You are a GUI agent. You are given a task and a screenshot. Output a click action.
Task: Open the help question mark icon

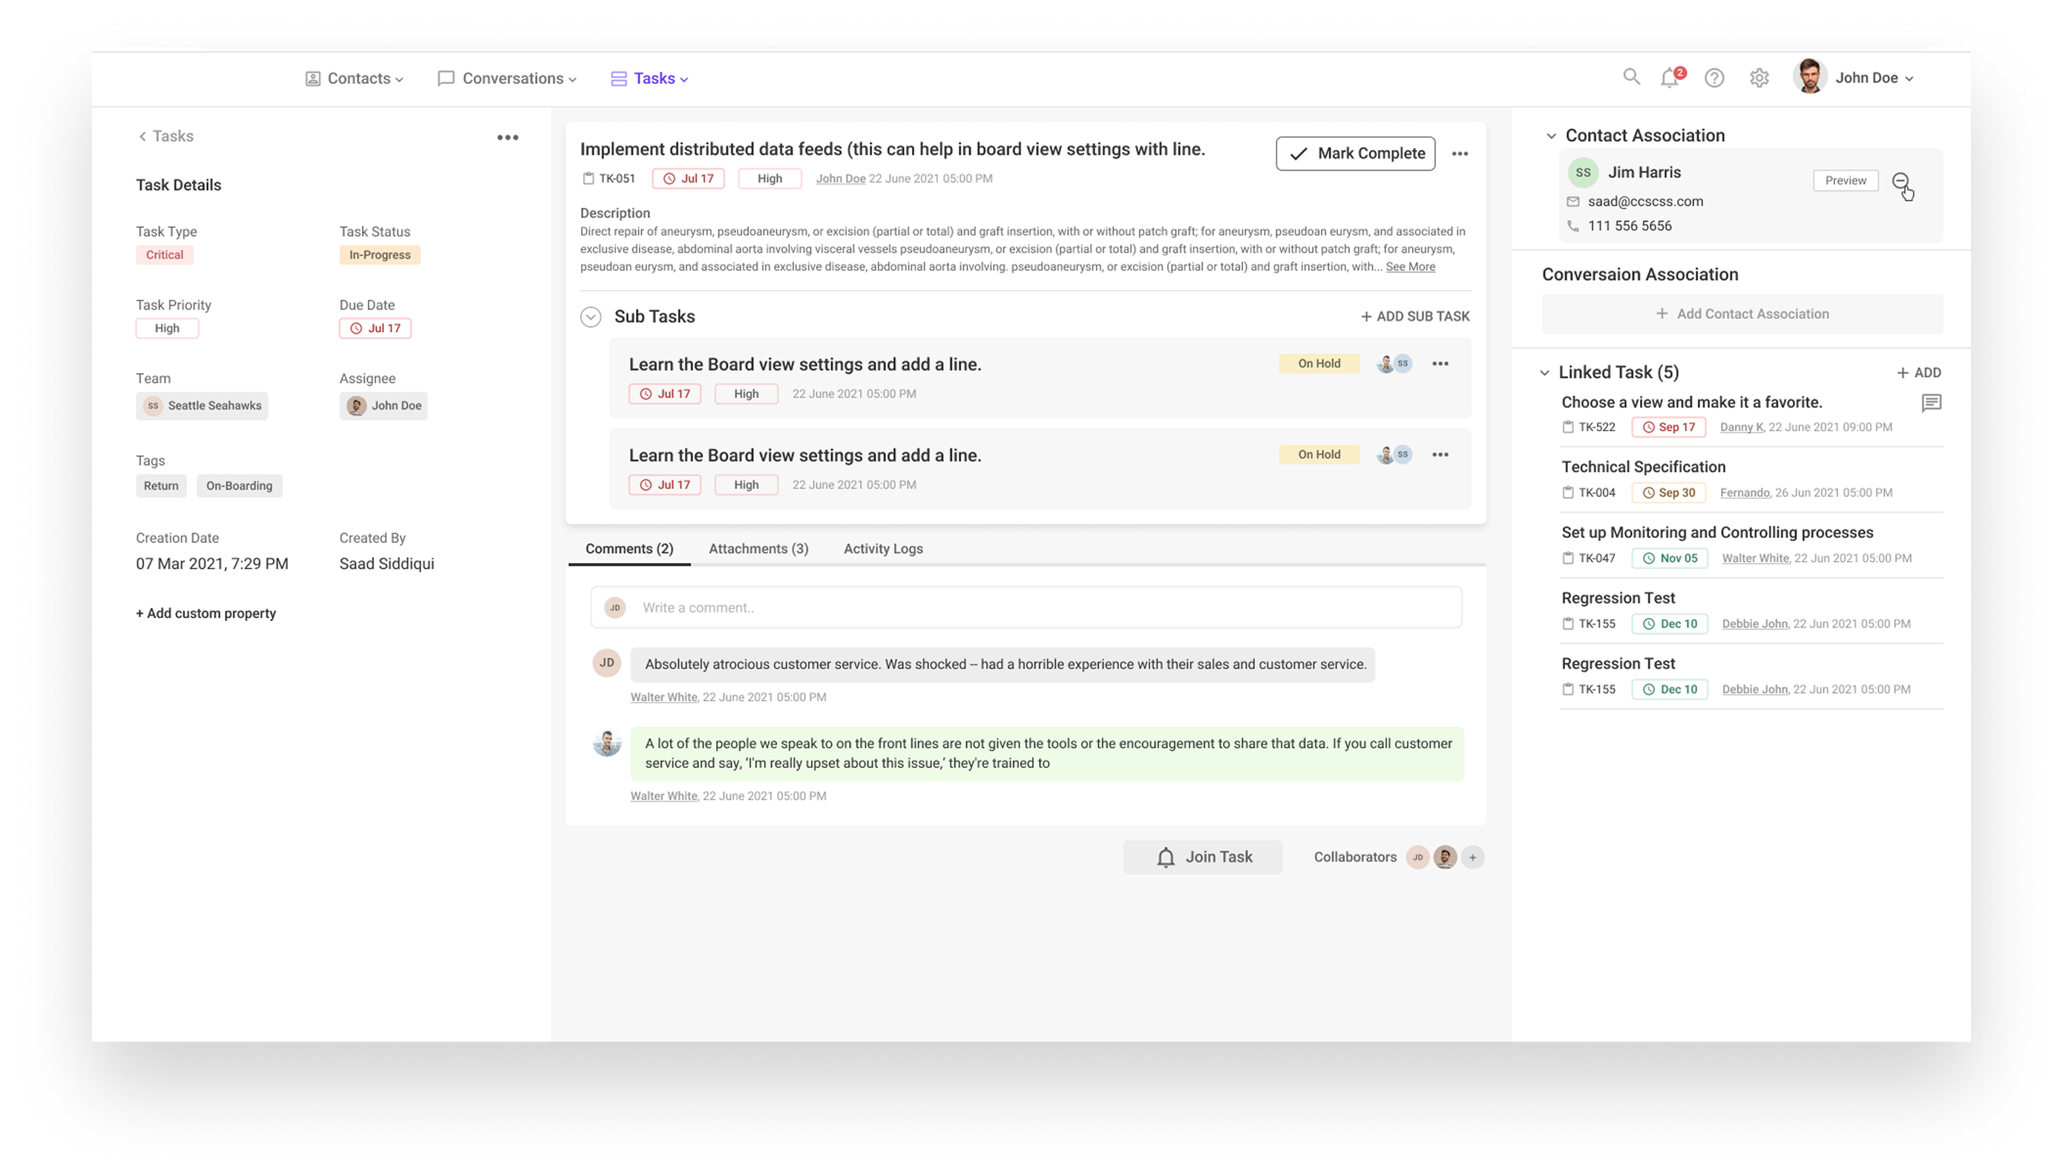coord(1713,78)
